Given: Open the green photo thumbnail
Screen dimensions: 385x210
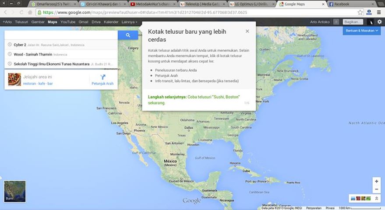Looking at the screenshot, I should pos(368,198).
